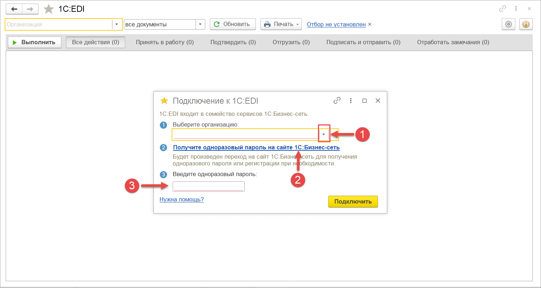
Task: Click the back navigation arrow
Action: point(14,9)
